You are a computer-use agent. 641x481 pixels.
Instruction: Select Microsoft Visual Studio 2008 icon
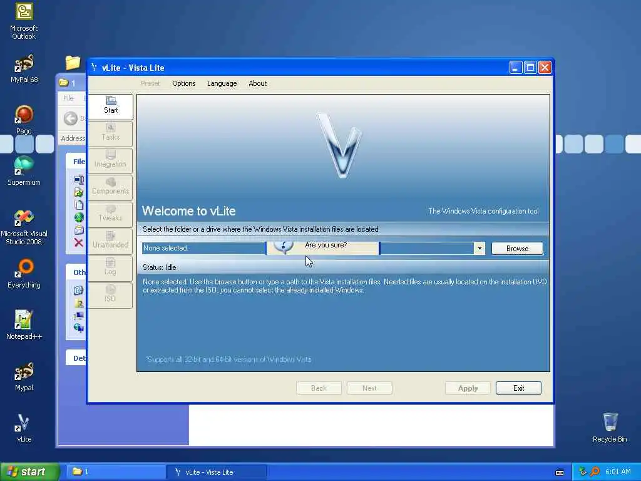tap(24, 227)
